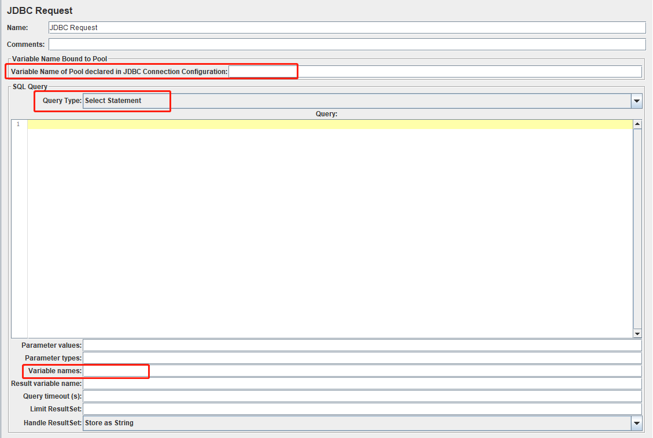Click the Limit ResultSet field
653x438 pixels.
pyautogui.click(x=362, y=409)
